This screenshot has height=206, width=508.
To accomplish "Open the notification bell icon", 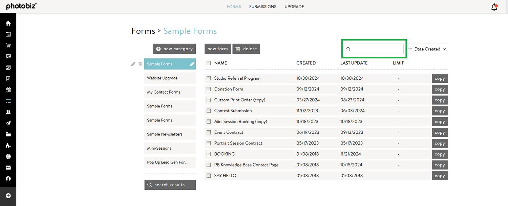I will pyautogui.click(x=494, y=6).
